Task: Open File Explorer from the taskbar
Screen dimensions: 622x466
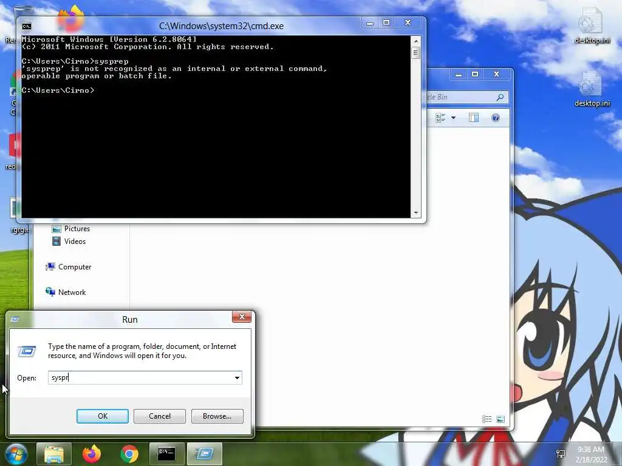Action: click(x=54, y=454)
